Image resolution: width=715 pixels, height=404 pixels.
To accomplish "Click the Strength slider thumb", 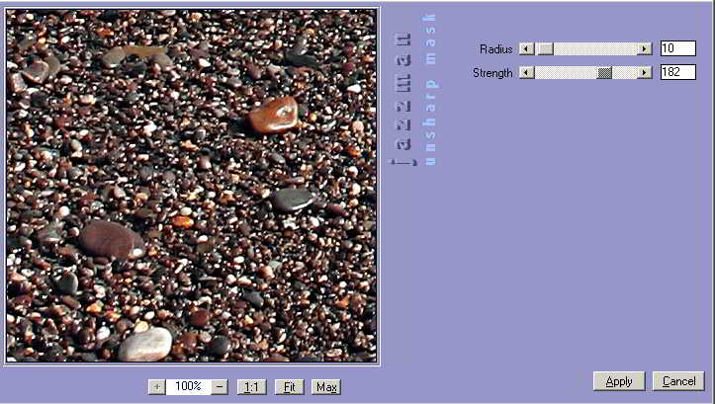I will pyautogui.click(x=604, y=72).
